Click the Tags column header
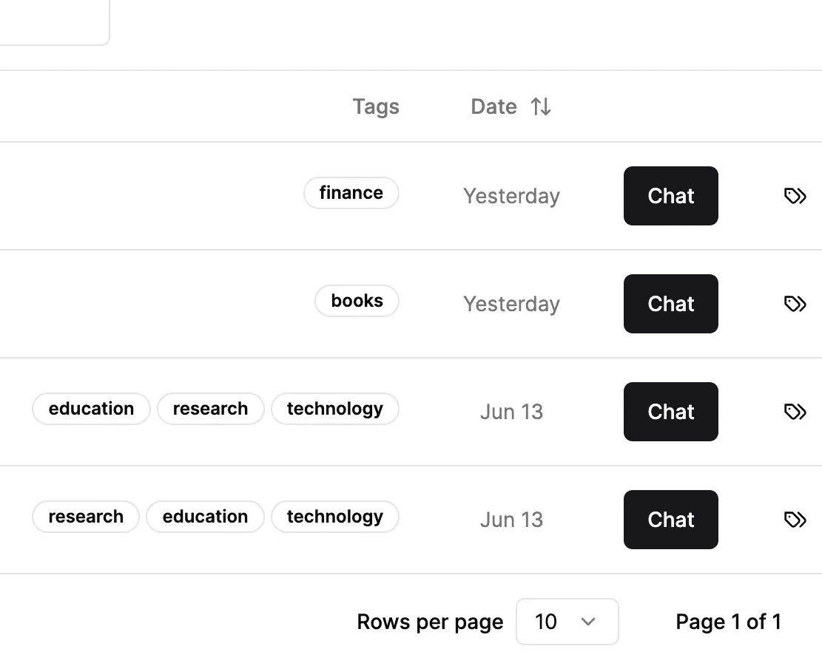822x666 pixels. click(x=376, y=106)
